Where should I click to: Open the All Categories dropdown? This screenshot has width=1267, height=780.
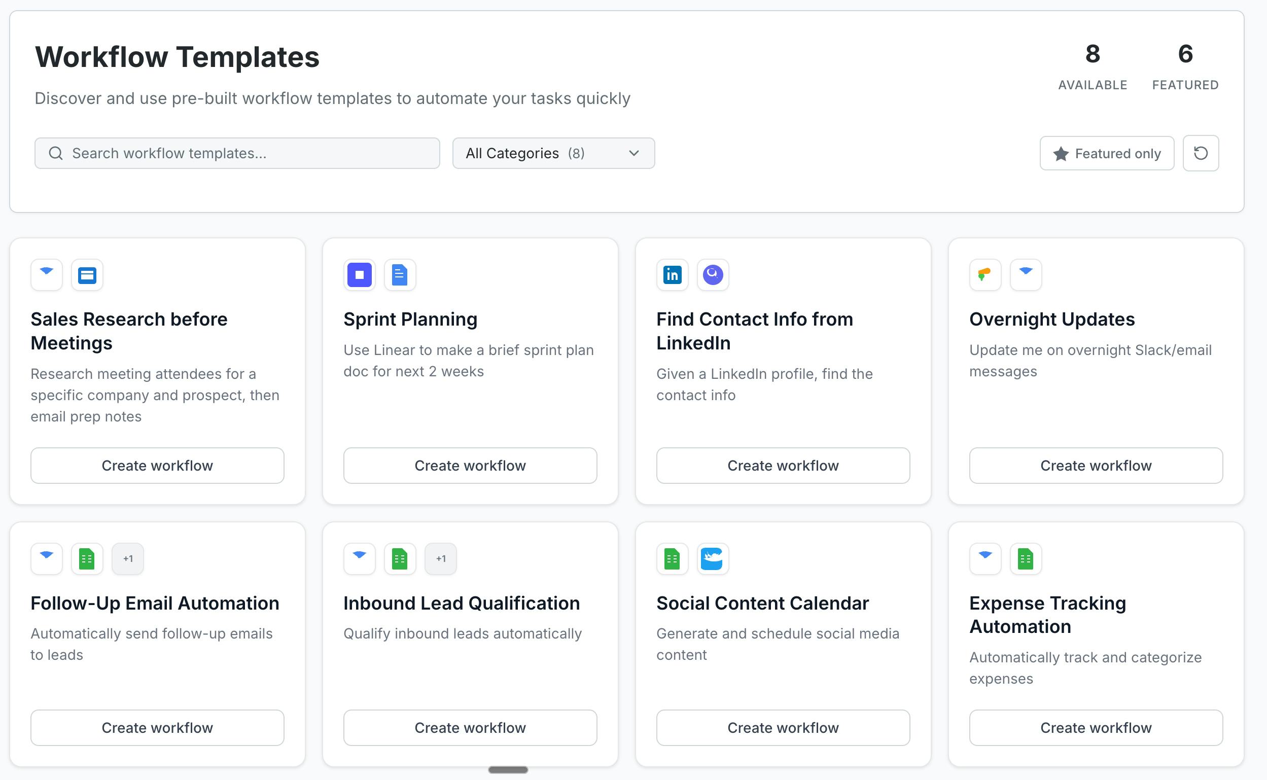(553, 153)
